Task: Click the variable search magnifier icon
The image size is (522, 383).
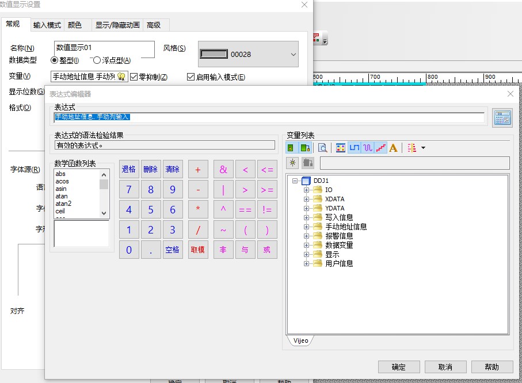Action: (323, 148)
